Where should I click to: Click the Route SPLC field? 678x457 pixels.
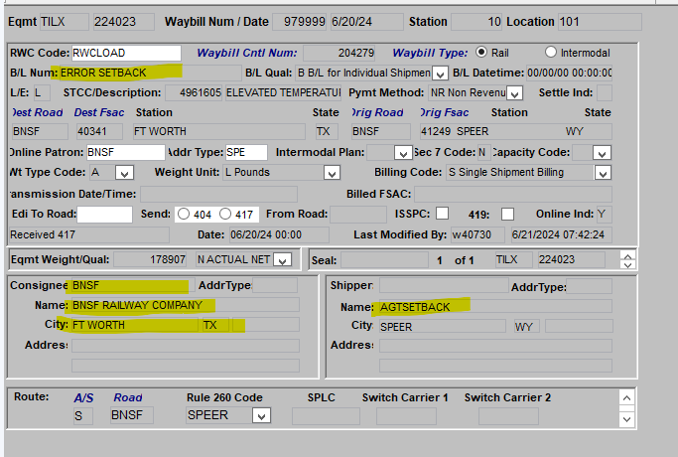pyautogui.click(x=326, y=416)
